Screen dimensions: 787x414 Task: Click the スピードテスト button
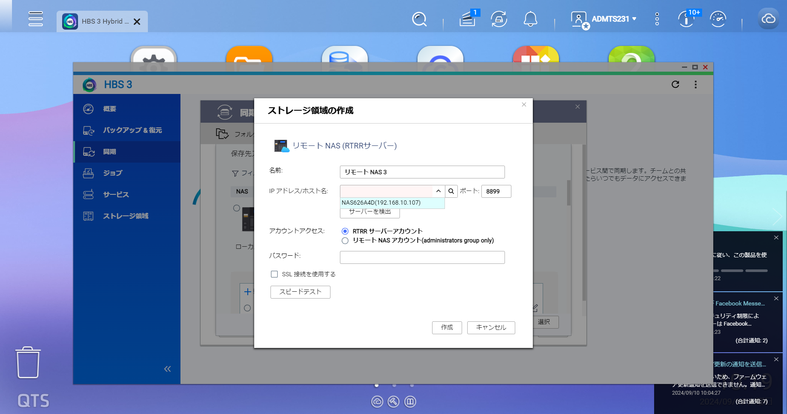click(300, 292)
